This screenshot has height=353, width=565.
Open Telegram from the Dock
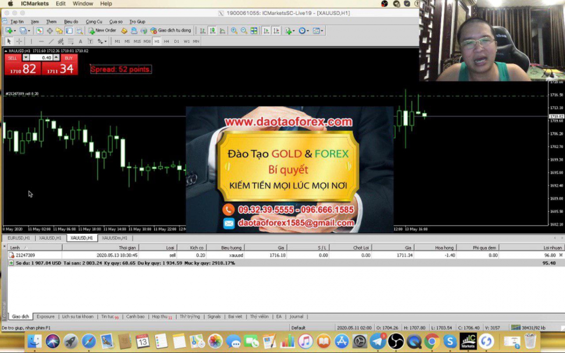click(x=378, y=341)
